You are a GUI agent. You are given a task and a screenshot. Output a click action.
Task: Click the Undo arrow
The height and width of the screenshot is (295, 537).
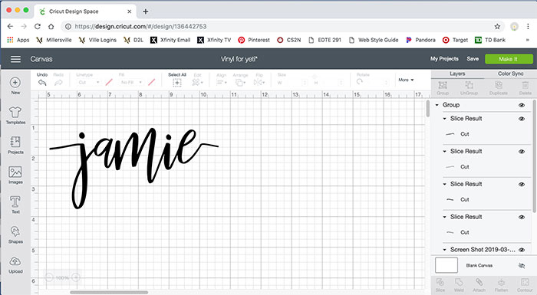tap(42, 83)
